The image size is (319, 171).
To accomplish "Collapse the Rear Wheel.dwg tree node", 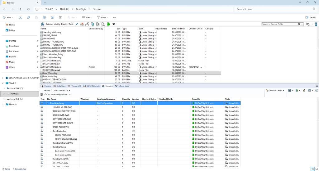I will [x=48, y=103].
